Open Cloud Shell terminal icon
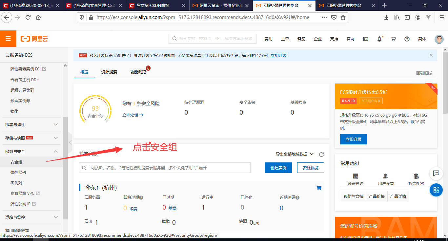The height and width of the screenshot is (241, 448). tap(366, 39)
